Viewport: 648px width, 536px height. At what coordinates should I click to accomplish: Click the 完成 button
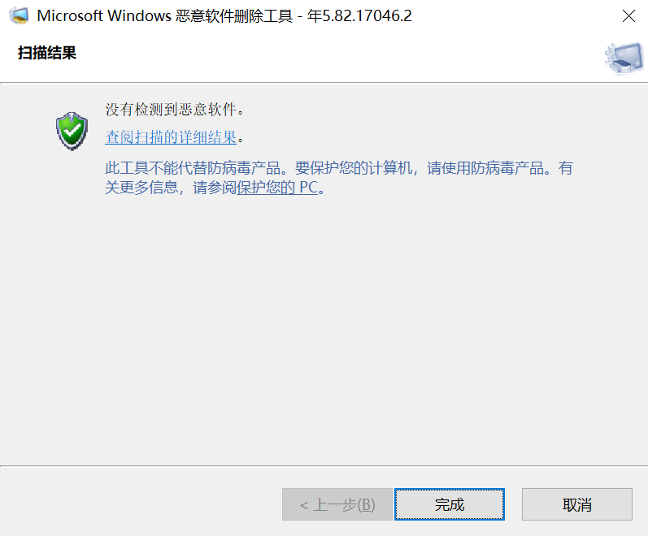coord(450,504)
